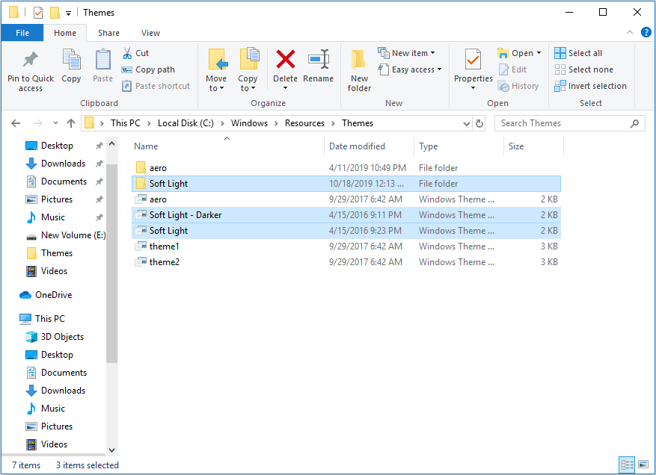This screenshot has width=656, height=475.
Task: Click the search magnifier icon
Action: coord(634,123)
